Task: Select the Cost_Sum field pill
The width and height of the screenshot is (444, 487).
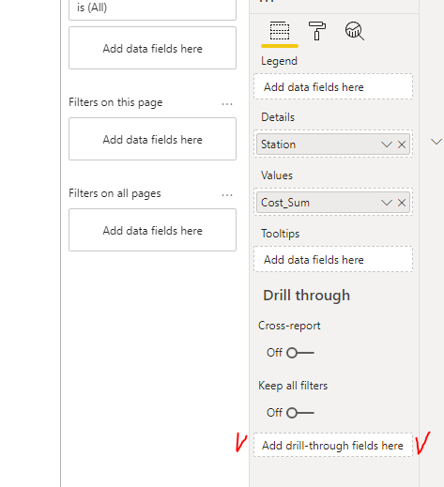Action: 318,203
